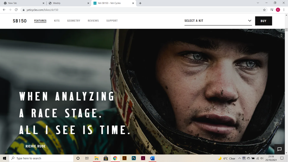Click the Richie Rude caption
288x162 pixels.
(35, 146)
